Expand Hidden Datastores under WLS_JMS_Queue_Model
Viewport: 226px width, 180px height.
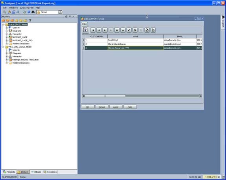[7, 63]
